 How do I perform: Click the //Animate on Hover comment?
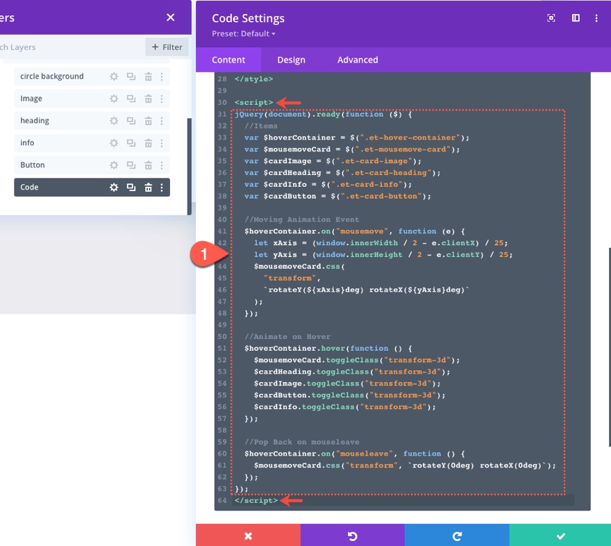[x=287, y=337]
